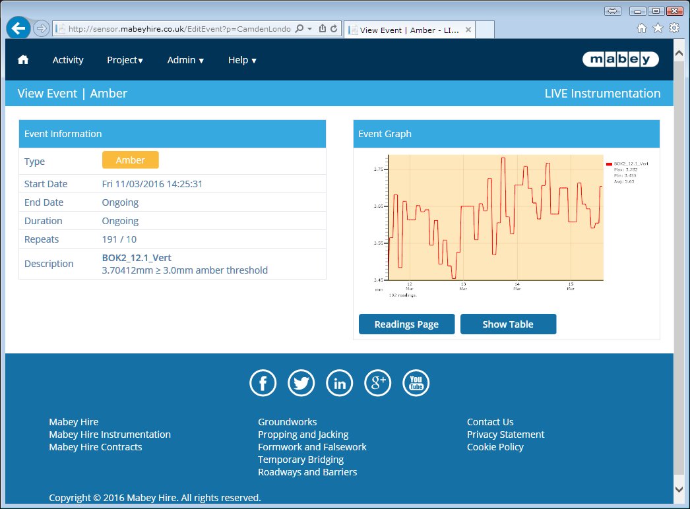Click the Mabey logo in the header
The width and height of the screenshot is (690, 509).
click(621, 59)
